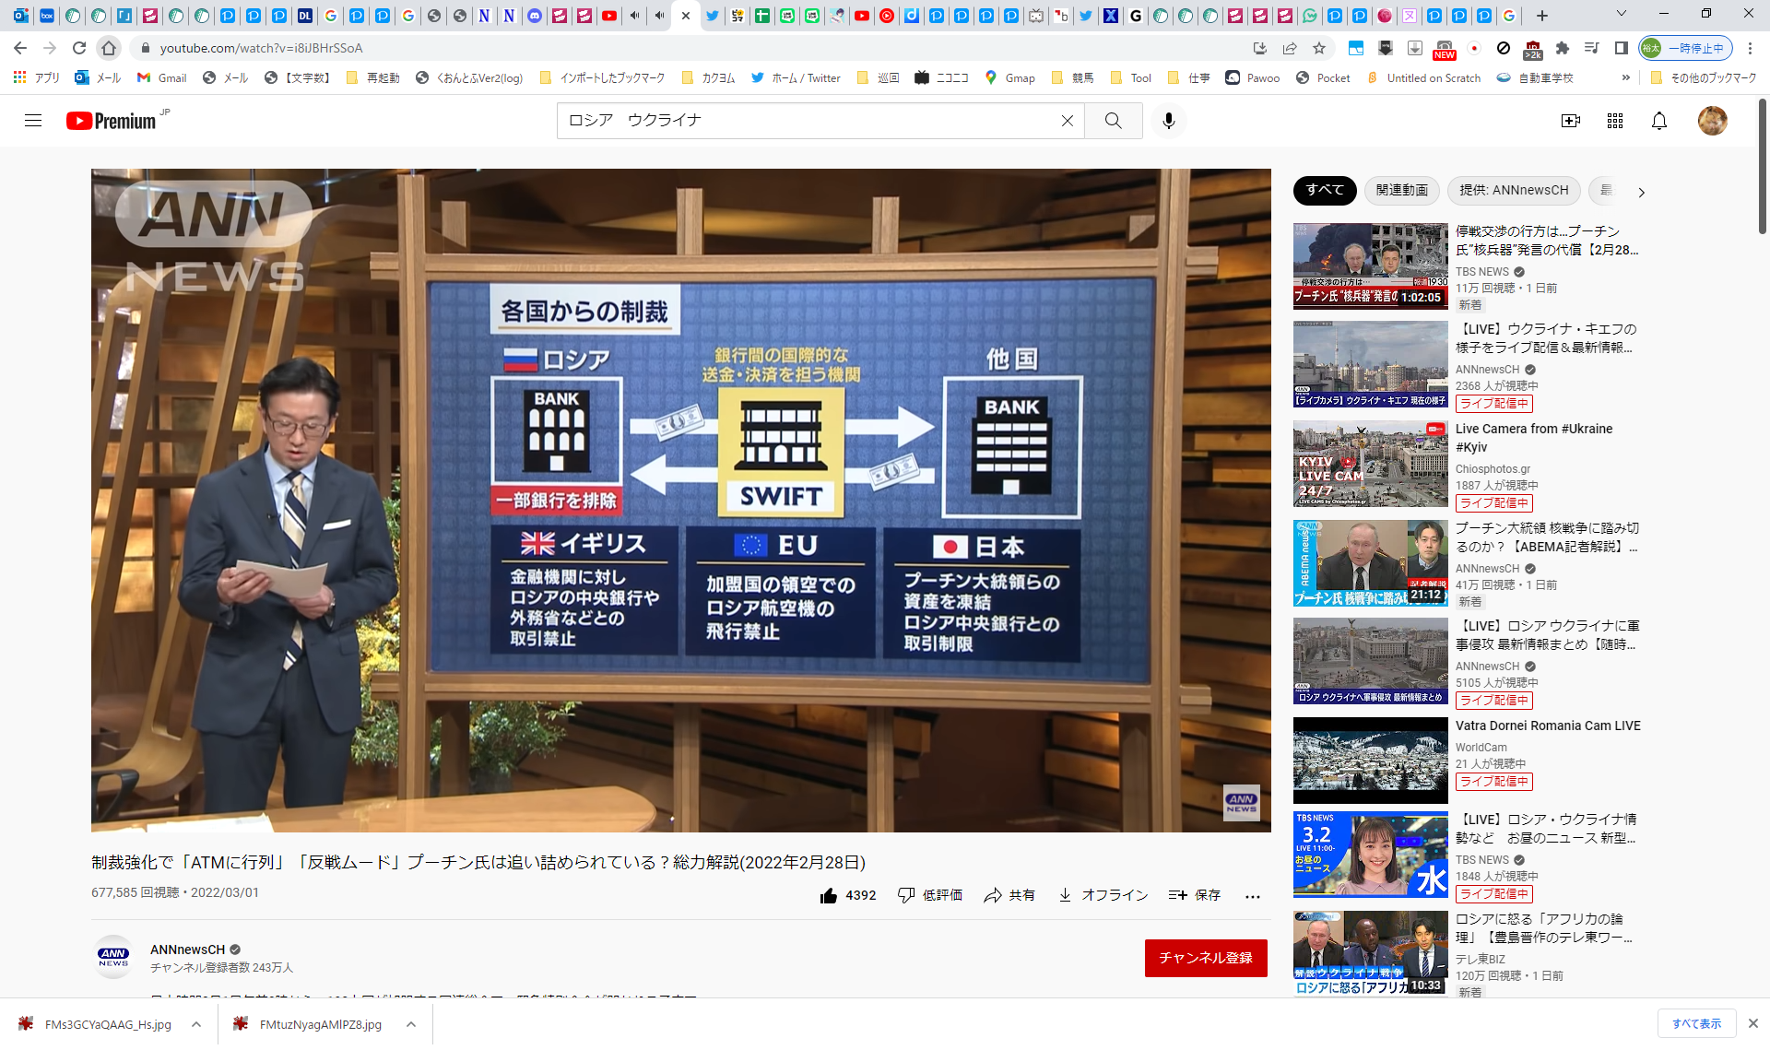The width and height of the screenshot is (1770, 1050).
Task: Open the three-dot more actions menu
Action: (x=1252, y=895)
